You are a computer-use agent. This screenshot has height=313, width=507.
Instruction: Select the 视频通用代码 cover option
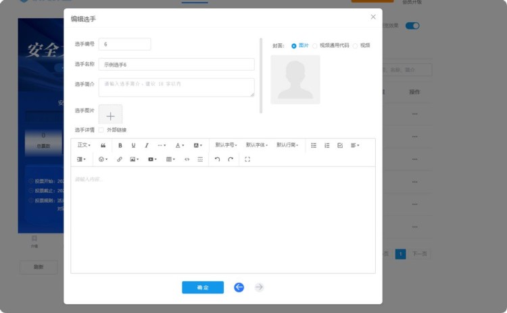click(315, 46)
